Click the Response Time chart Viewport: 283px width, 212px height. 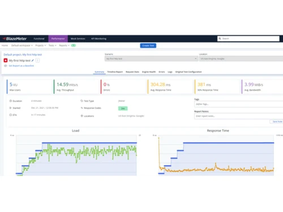pyautogui.click(x=216, y=155)
